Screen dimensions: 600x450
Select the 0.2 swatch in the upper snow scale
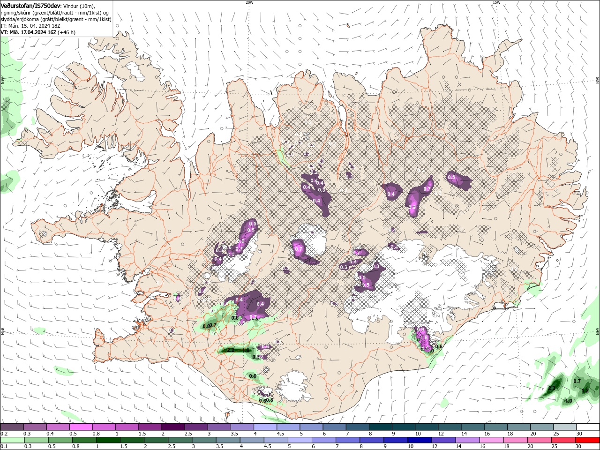[x=12, y=427]
